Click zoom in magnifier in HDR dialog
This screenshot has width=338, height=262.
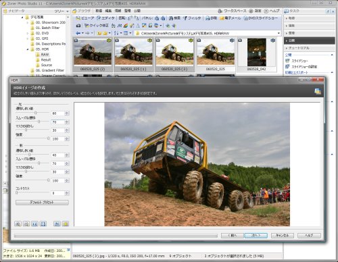tap(18, 224)
